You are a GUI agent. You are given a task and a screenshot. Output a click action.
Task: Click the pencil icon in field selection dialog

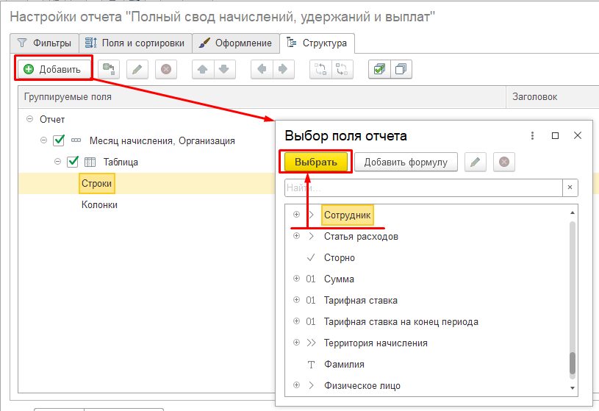pyautogui.click(x=476, y=162)
